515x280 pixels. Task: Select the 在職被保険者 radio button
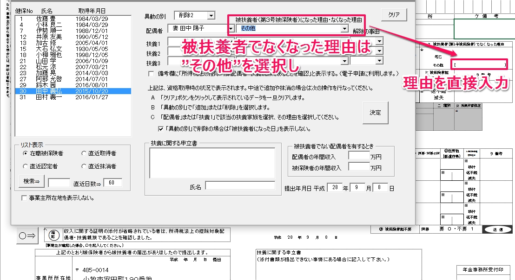pyautogui.click(x=25, y=153)
